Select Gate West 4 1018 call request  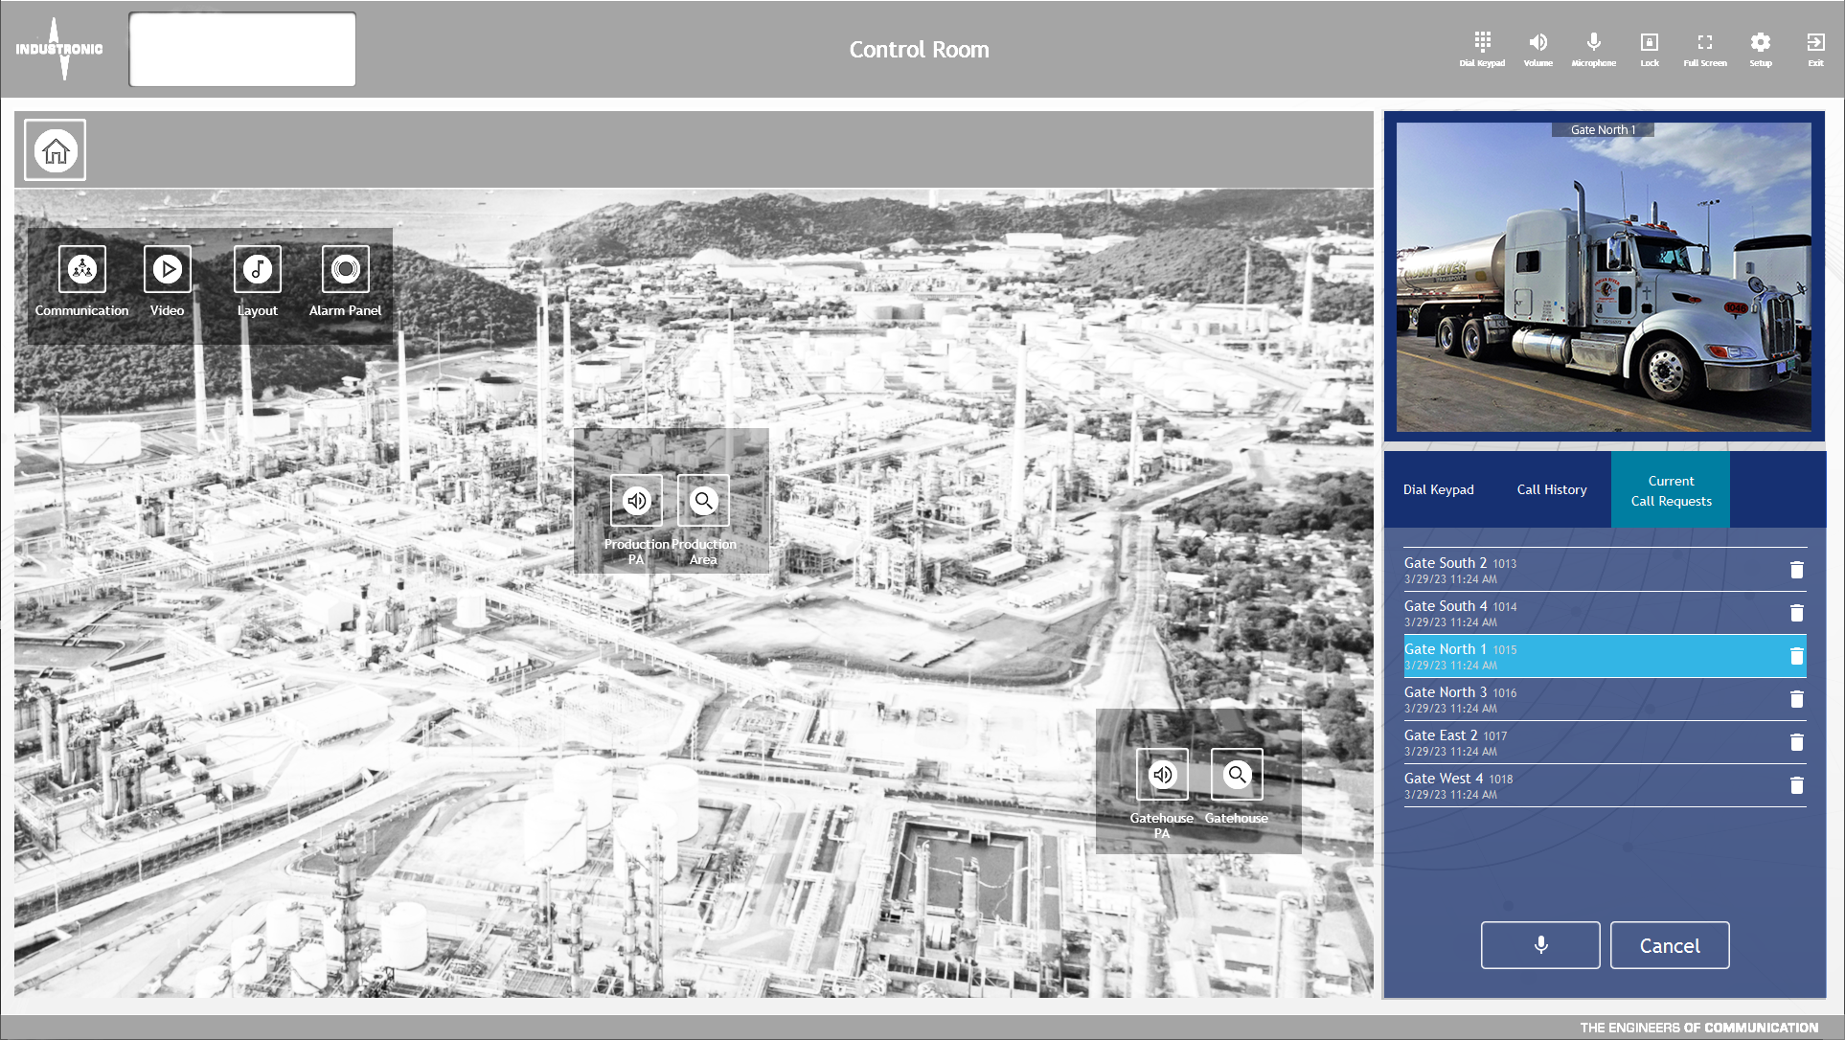tap(1605, 785)
